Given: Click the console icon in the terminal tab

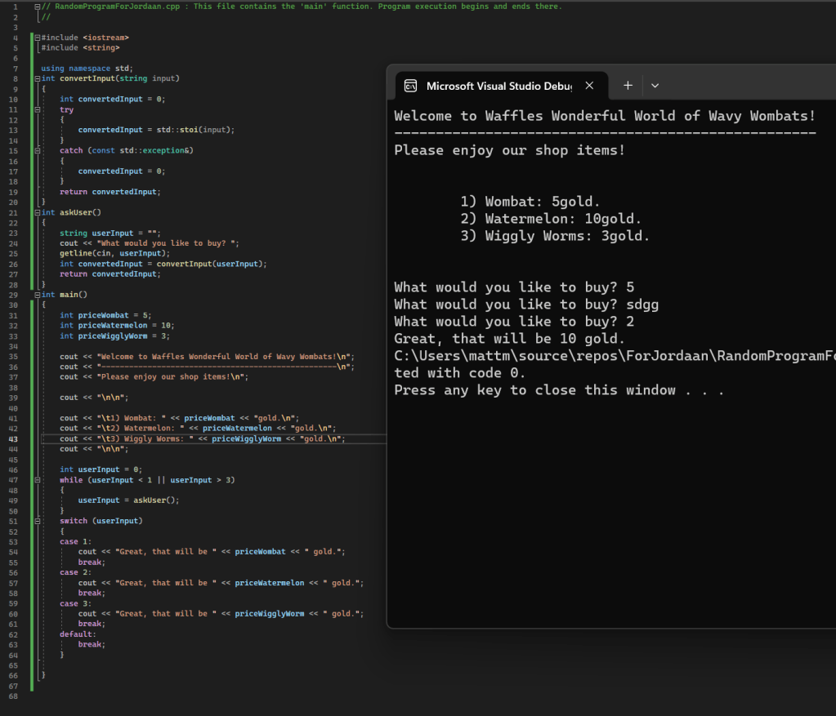Looking at the screenshot, I should point(411,86).
